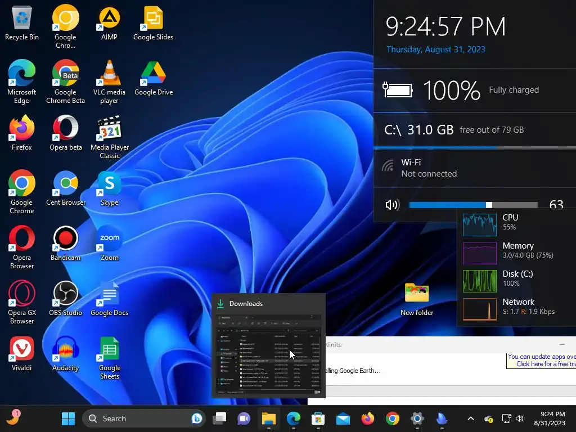The height and width of the screenshot is (432, 576).
Task: Open Google Chrome shortcut in left column
Action: click(x=22, y=192)
